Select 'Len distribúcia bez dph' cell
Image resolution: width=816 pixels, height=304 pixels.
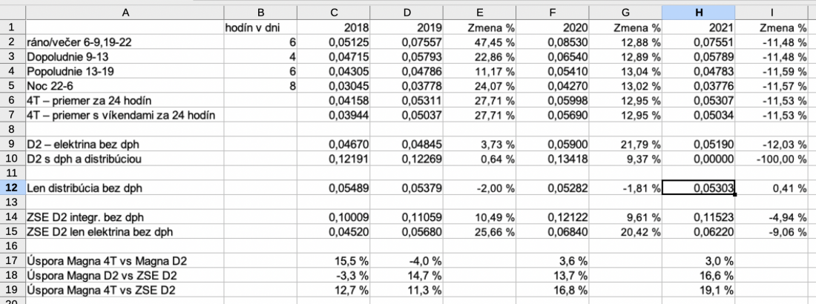tap(125, 188)
